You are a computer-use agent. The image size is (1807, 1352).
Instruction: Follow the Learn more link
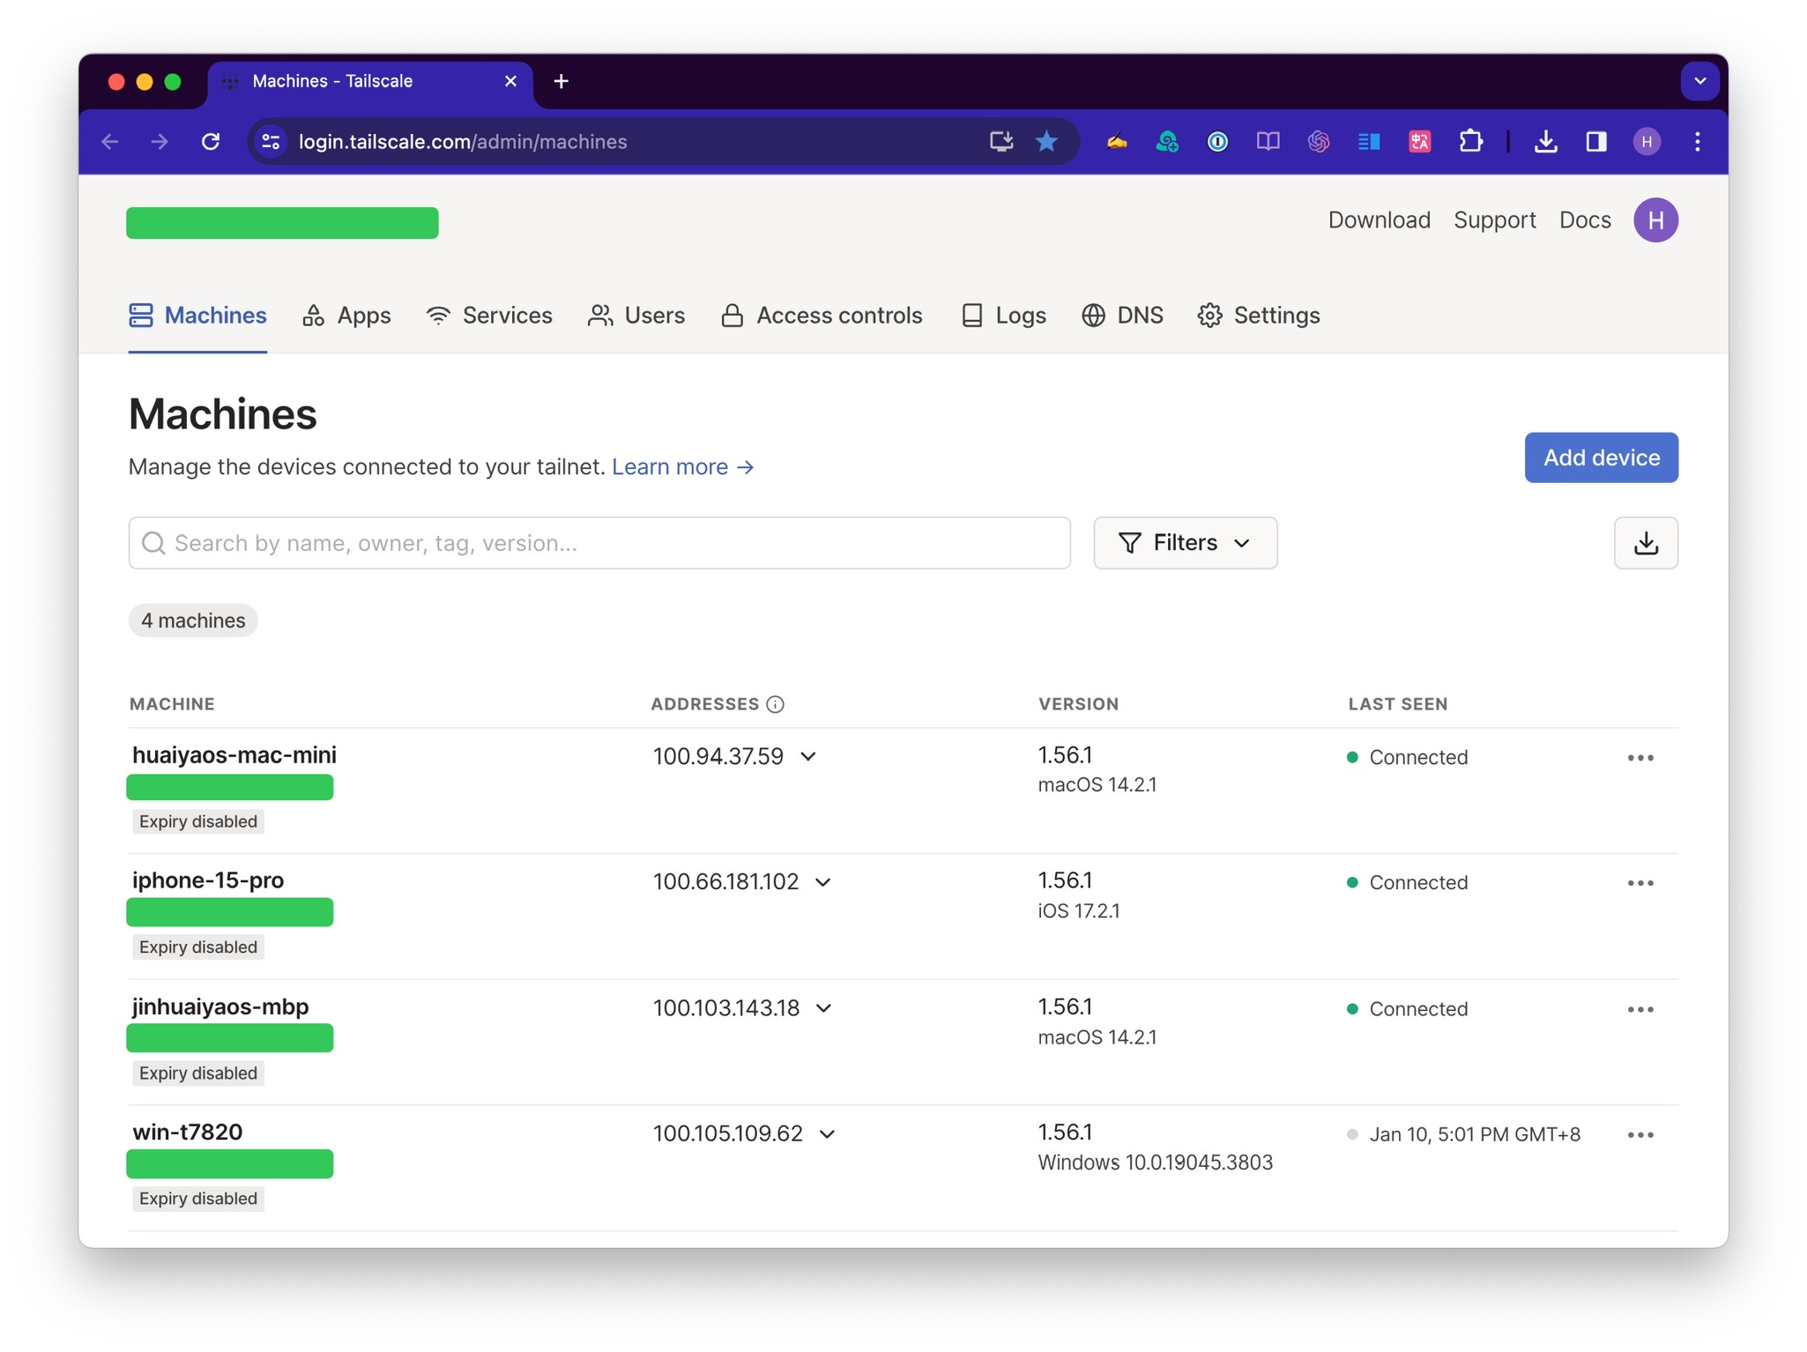click(683, 467)
